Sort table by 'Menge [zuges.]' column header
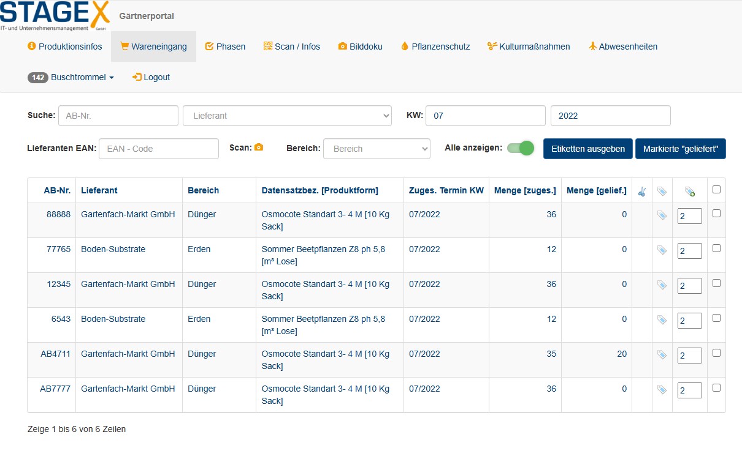Viewport: 742px width, 451px height. click(x=525, y=190)
